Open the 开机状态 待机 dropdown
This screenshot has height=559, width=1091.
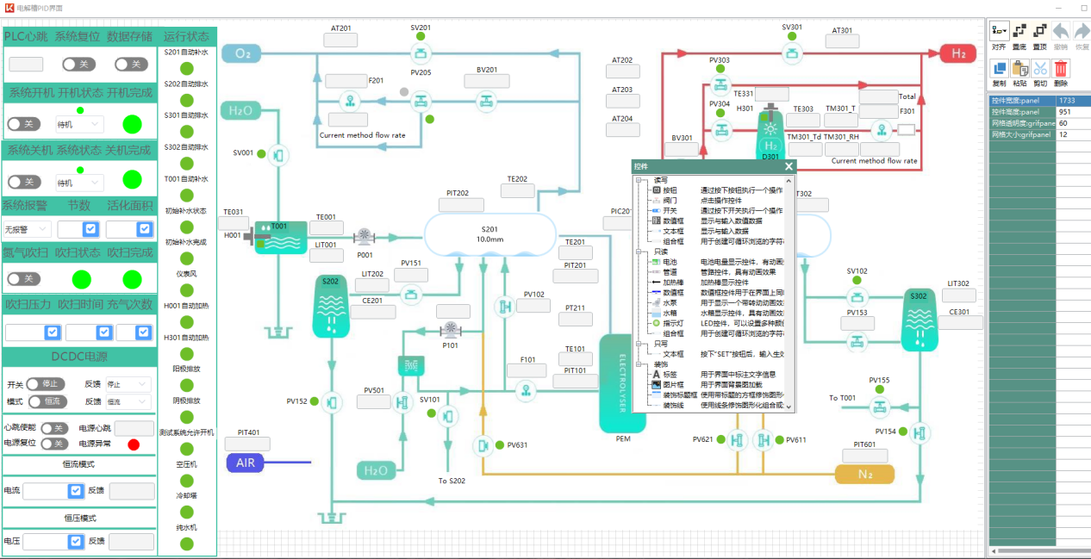point(79,124)
